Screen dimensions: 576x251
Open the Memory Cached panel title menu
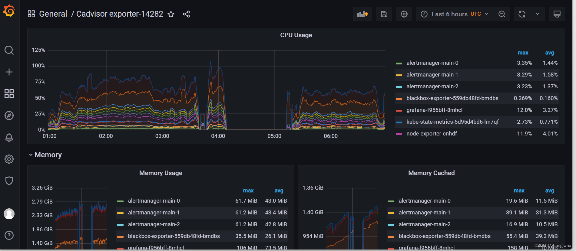tap(431, 173)
